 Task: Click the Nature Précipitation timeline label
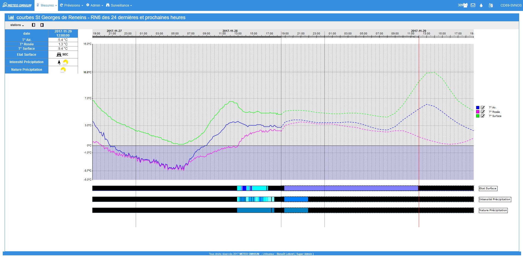[x=493, y=210]
